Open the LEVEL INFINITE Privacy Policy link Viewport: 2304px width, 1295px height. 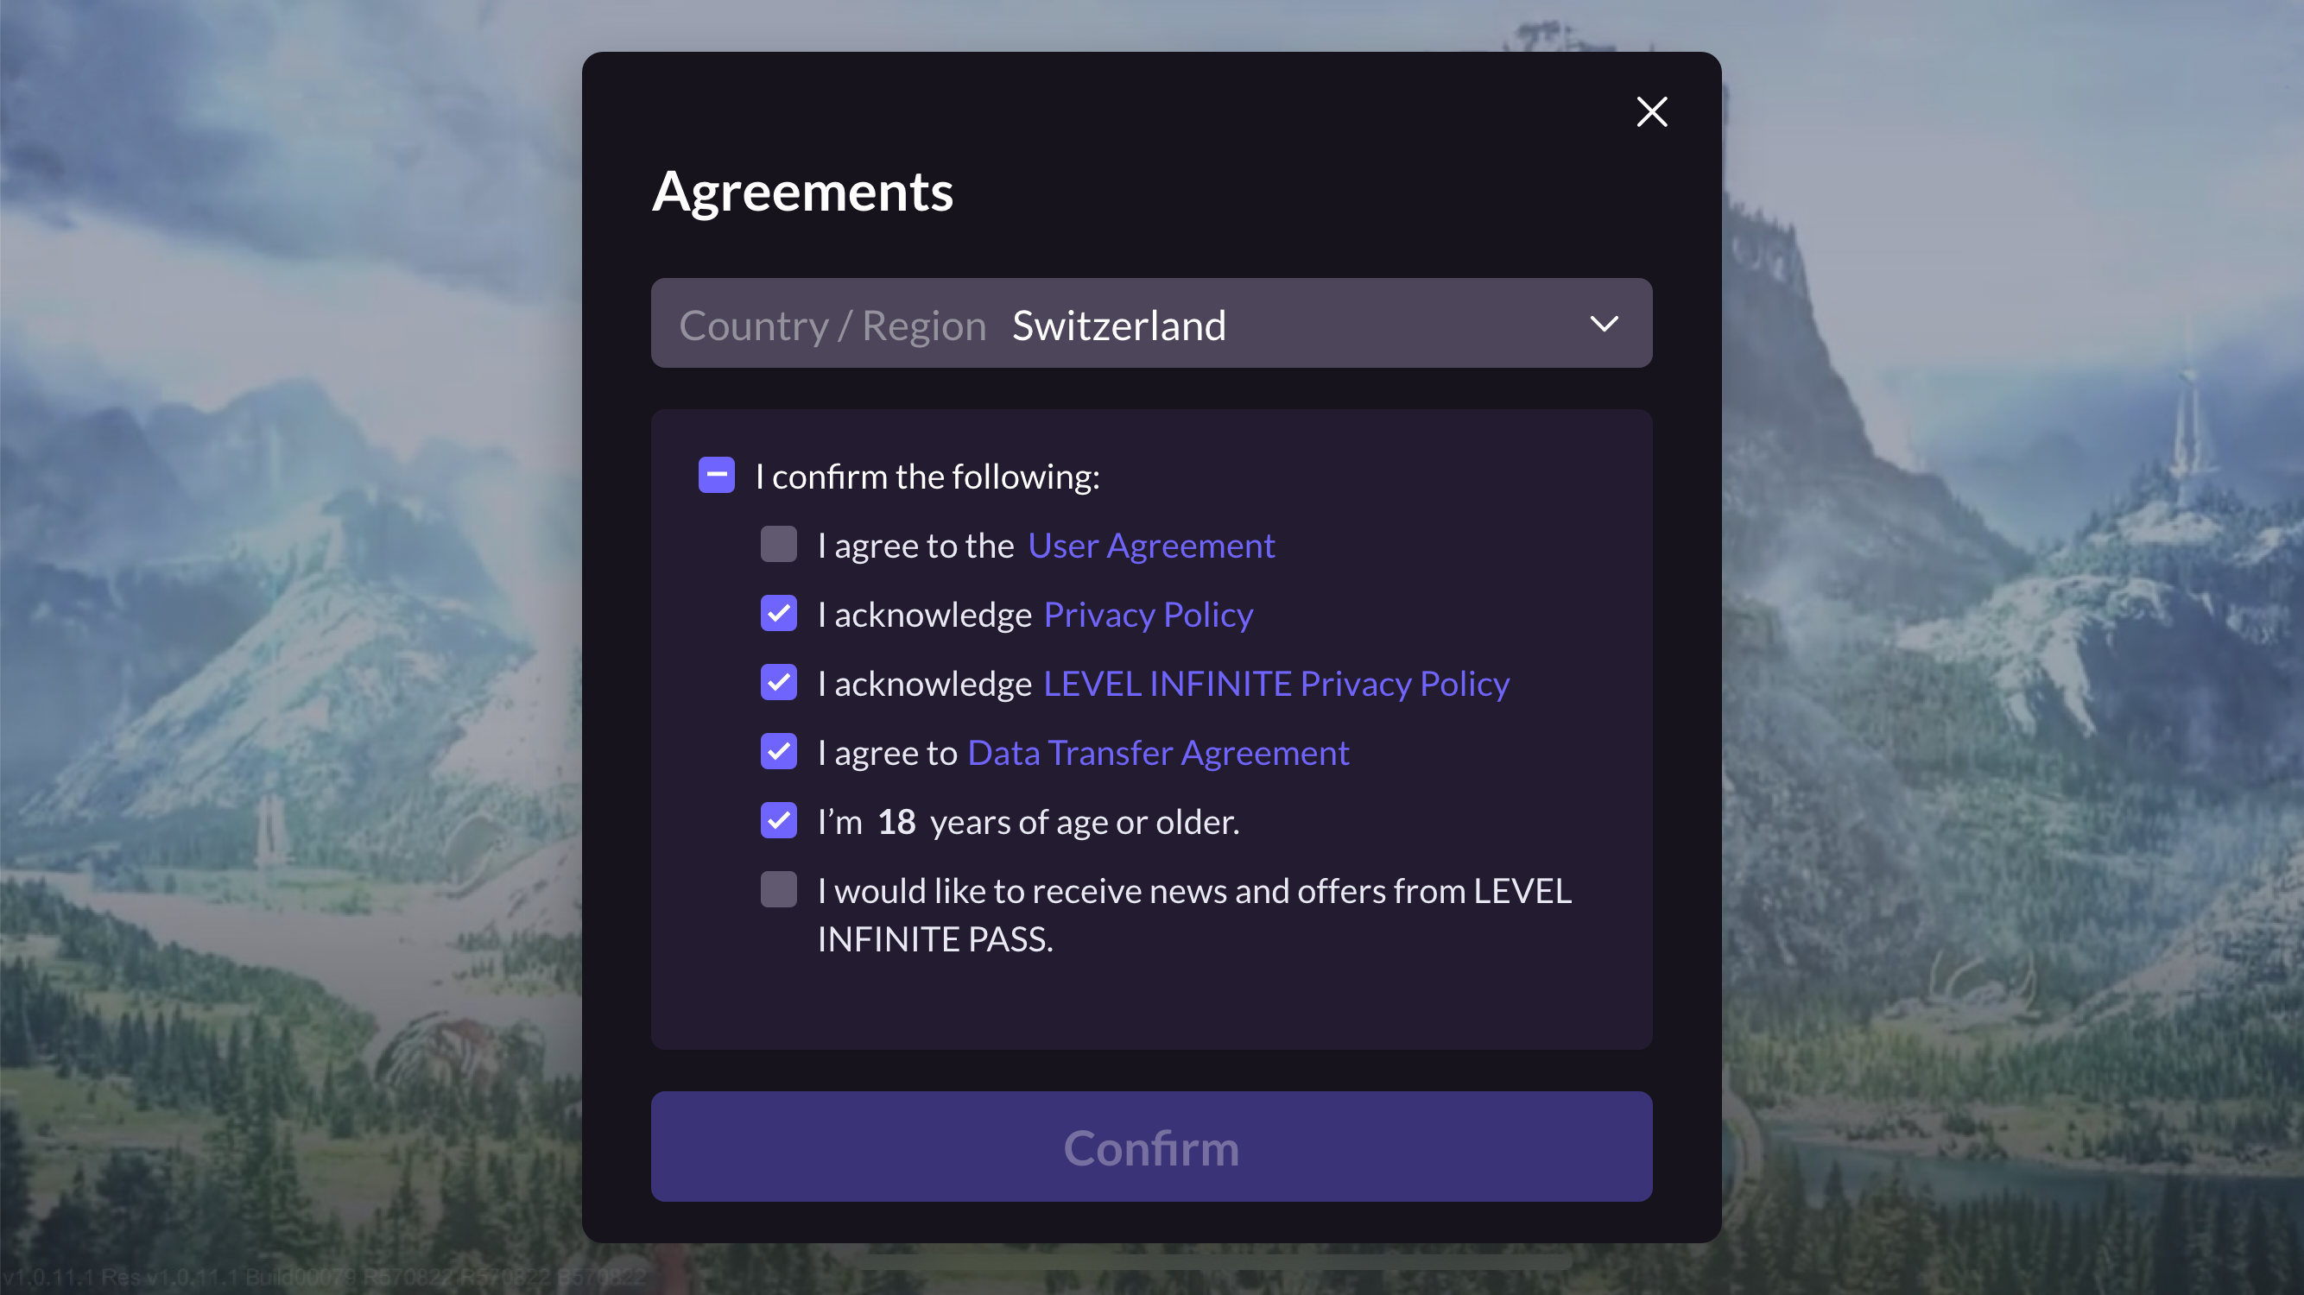coord(1275,682)
